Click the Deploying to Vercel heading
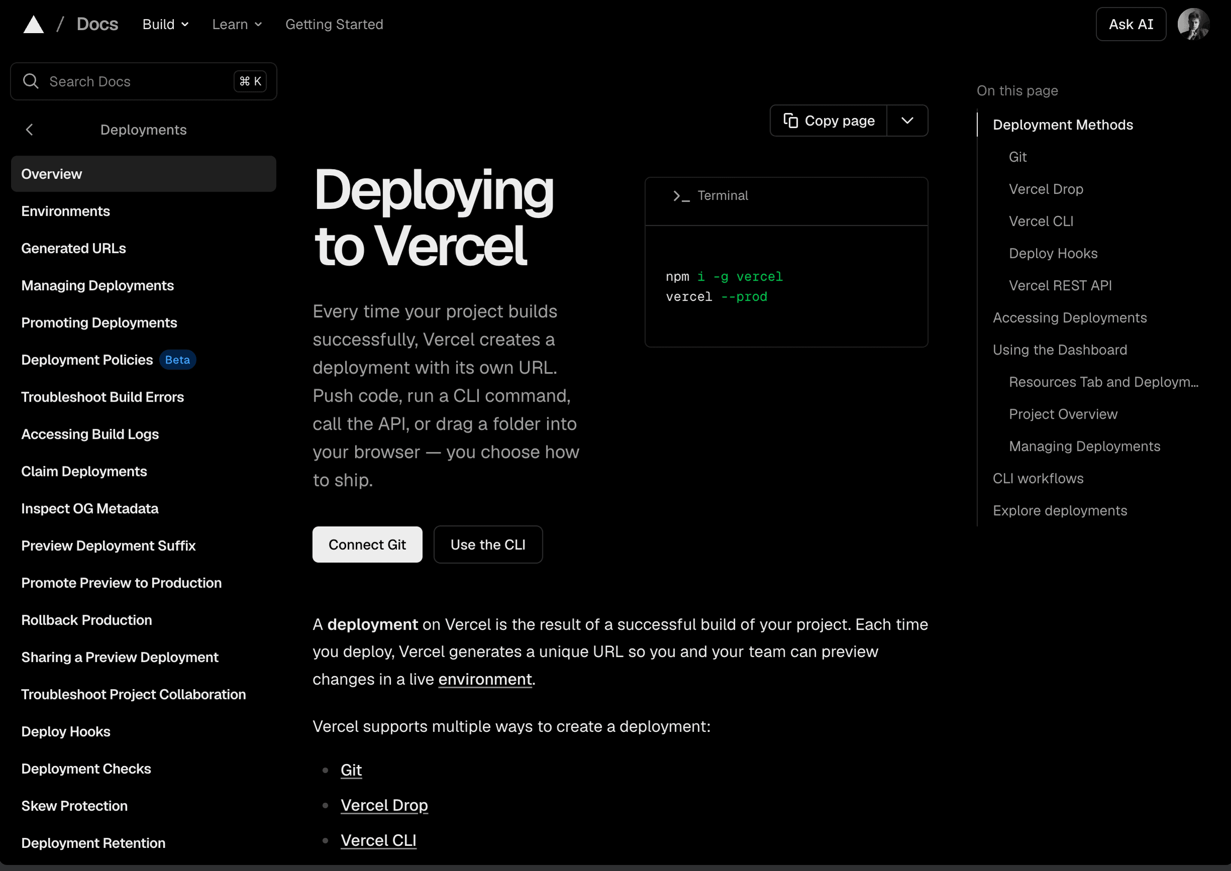Viewport: 1231px width, 871px height. (x=433, y=217)
